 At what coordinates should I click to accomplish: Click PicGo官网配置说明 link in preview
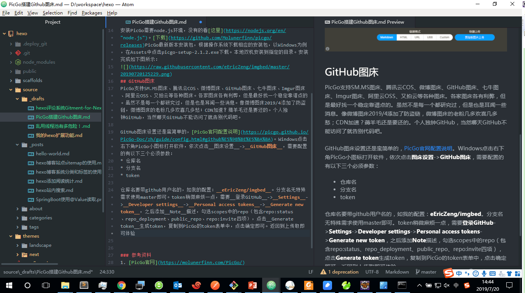tap(428, 148)
